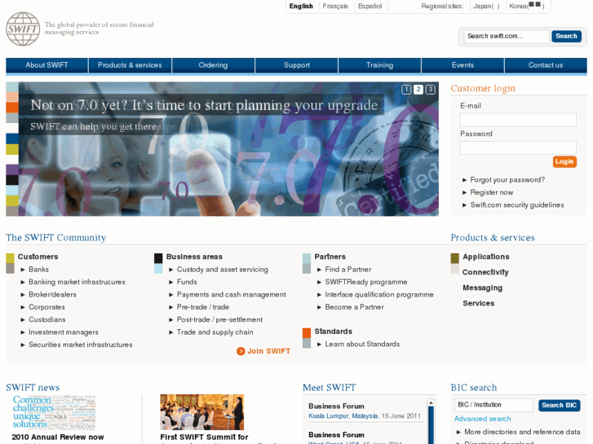Open the Products & services menu

click(130, 65)
